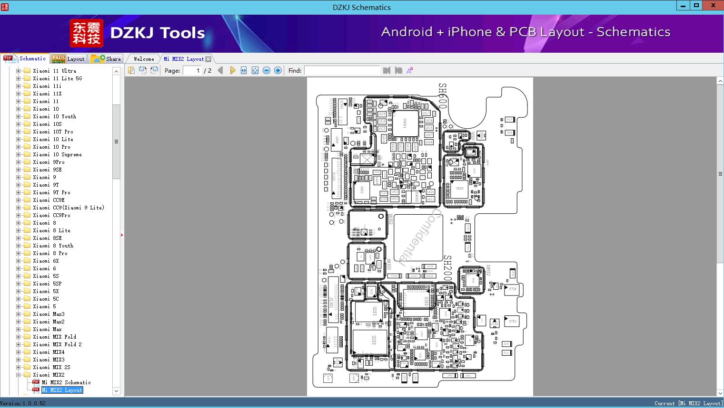
Task: Select Mi MIX2 Layout in the tree
Action: [x=62, y=390]
